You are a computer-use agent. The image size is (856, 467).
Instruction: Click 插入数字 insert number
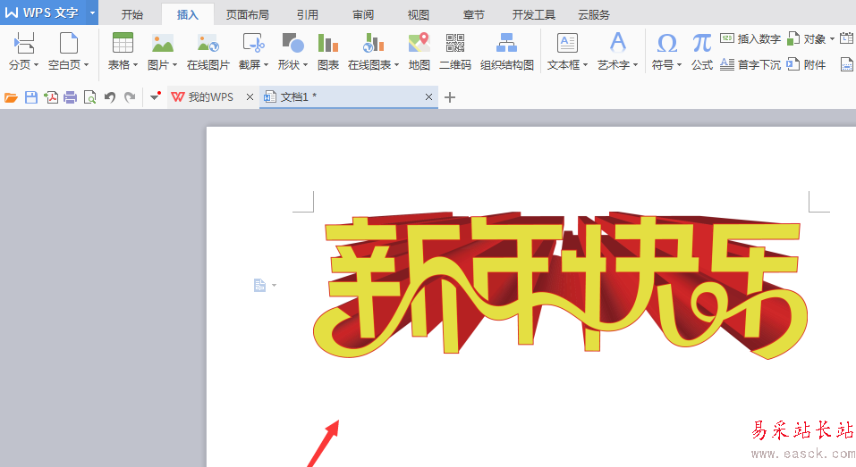[750, 38]
